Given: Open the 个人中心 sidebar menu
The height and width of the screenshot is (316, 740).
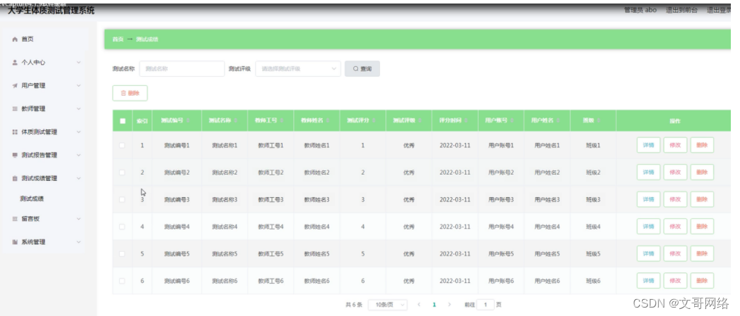Looking at the screenshot, I should (x=45, y=62).
